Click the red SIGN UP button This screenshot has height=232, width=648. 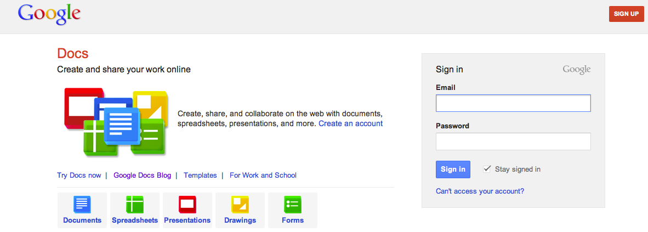pyautogui.click(x=626, y=14)
